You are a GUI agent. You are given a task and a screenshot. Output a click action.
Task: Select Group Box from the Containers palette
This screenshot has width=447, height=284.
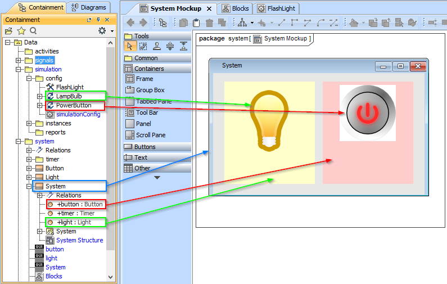(x=150, y=90)
